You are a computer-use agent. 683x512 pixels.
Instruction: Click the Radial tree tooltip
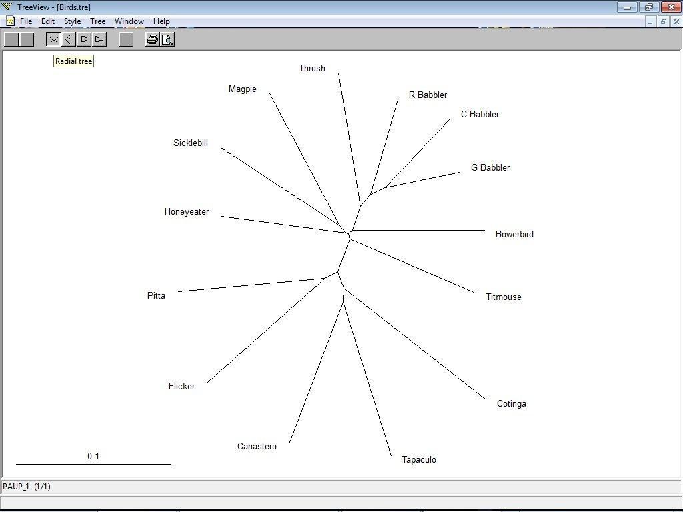coord(73,61)
